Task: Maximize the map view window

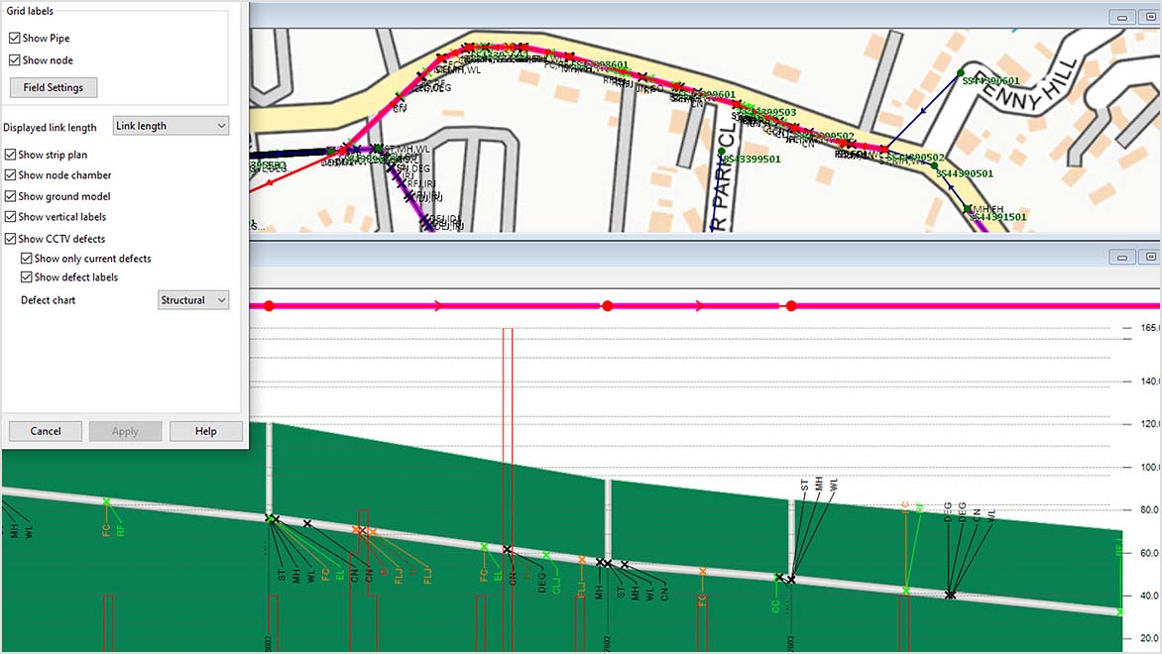Action: point(1145,17)
